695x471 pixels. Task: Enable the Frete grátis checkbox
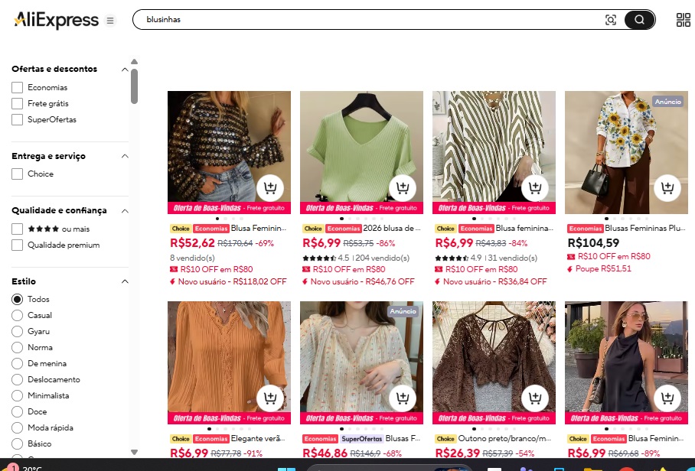click(x=18, y=103)
